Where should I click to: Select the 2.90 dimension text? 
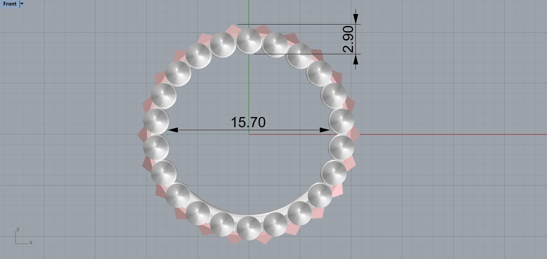click(x=348, y=39)
